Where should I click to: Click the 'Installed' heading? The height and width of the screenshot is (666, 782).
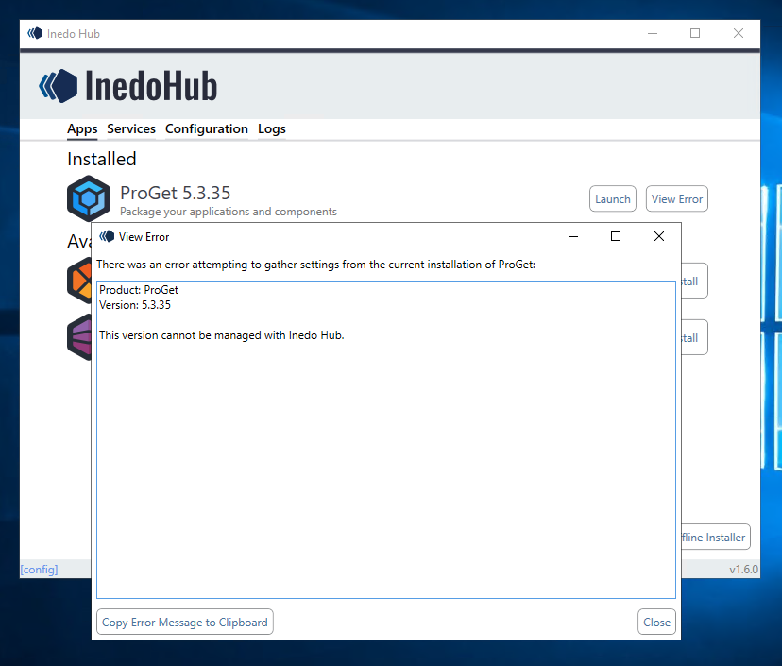[102, 159]
